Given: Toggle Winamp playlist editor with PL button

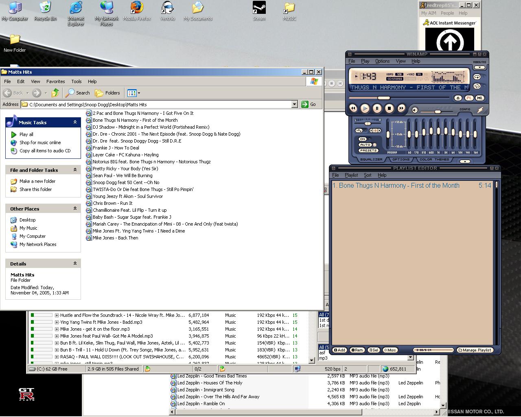Looking at the screenshot, I should point(469,98).
